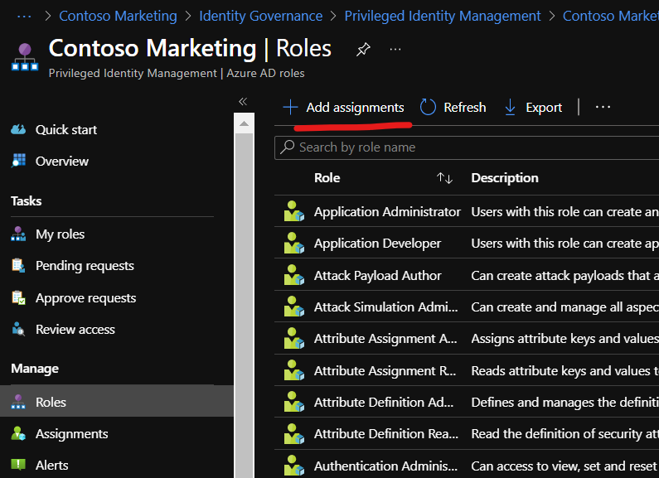
Task: Click the Quick start cloud icon
Action: tap(18, 130)
